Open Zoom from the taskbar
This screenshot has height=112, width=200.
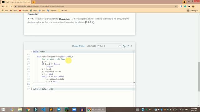74,110
